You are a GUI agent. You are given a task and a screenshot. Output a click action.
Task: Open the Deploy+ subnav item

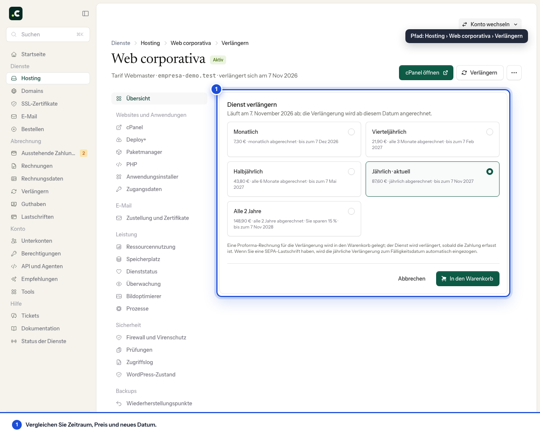coord(159,140)
